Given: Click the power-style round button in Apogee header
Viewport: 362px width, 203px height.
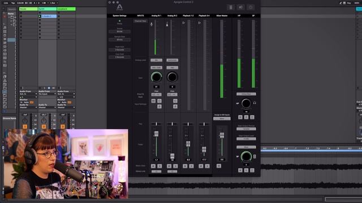Looking at the screenshot, I should pos(251,7).
